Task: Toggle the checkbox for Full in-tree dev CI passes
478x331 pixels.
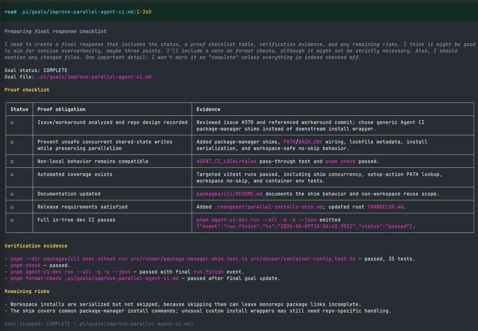Action: [12, 219]
